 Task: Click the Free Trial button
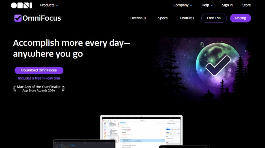[214, 18]
